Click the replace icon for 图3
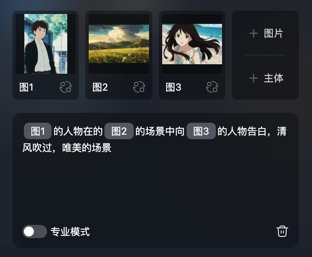The image size is (312, 257). pos(212,87)
